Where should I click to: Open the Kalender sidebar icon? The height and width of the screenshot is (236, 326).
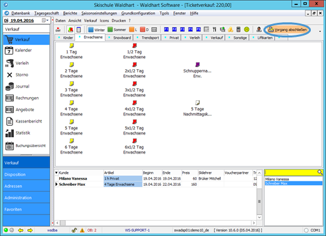pyautogui.click(x=9, y=50)
